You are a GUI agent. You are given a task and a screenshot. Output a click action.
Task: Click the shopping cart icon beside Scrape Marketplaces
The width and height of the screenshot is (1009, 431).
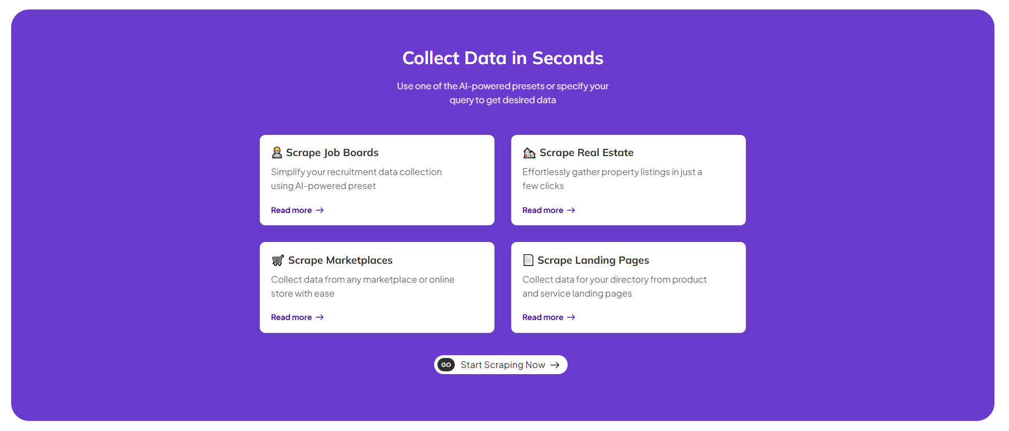278,260
